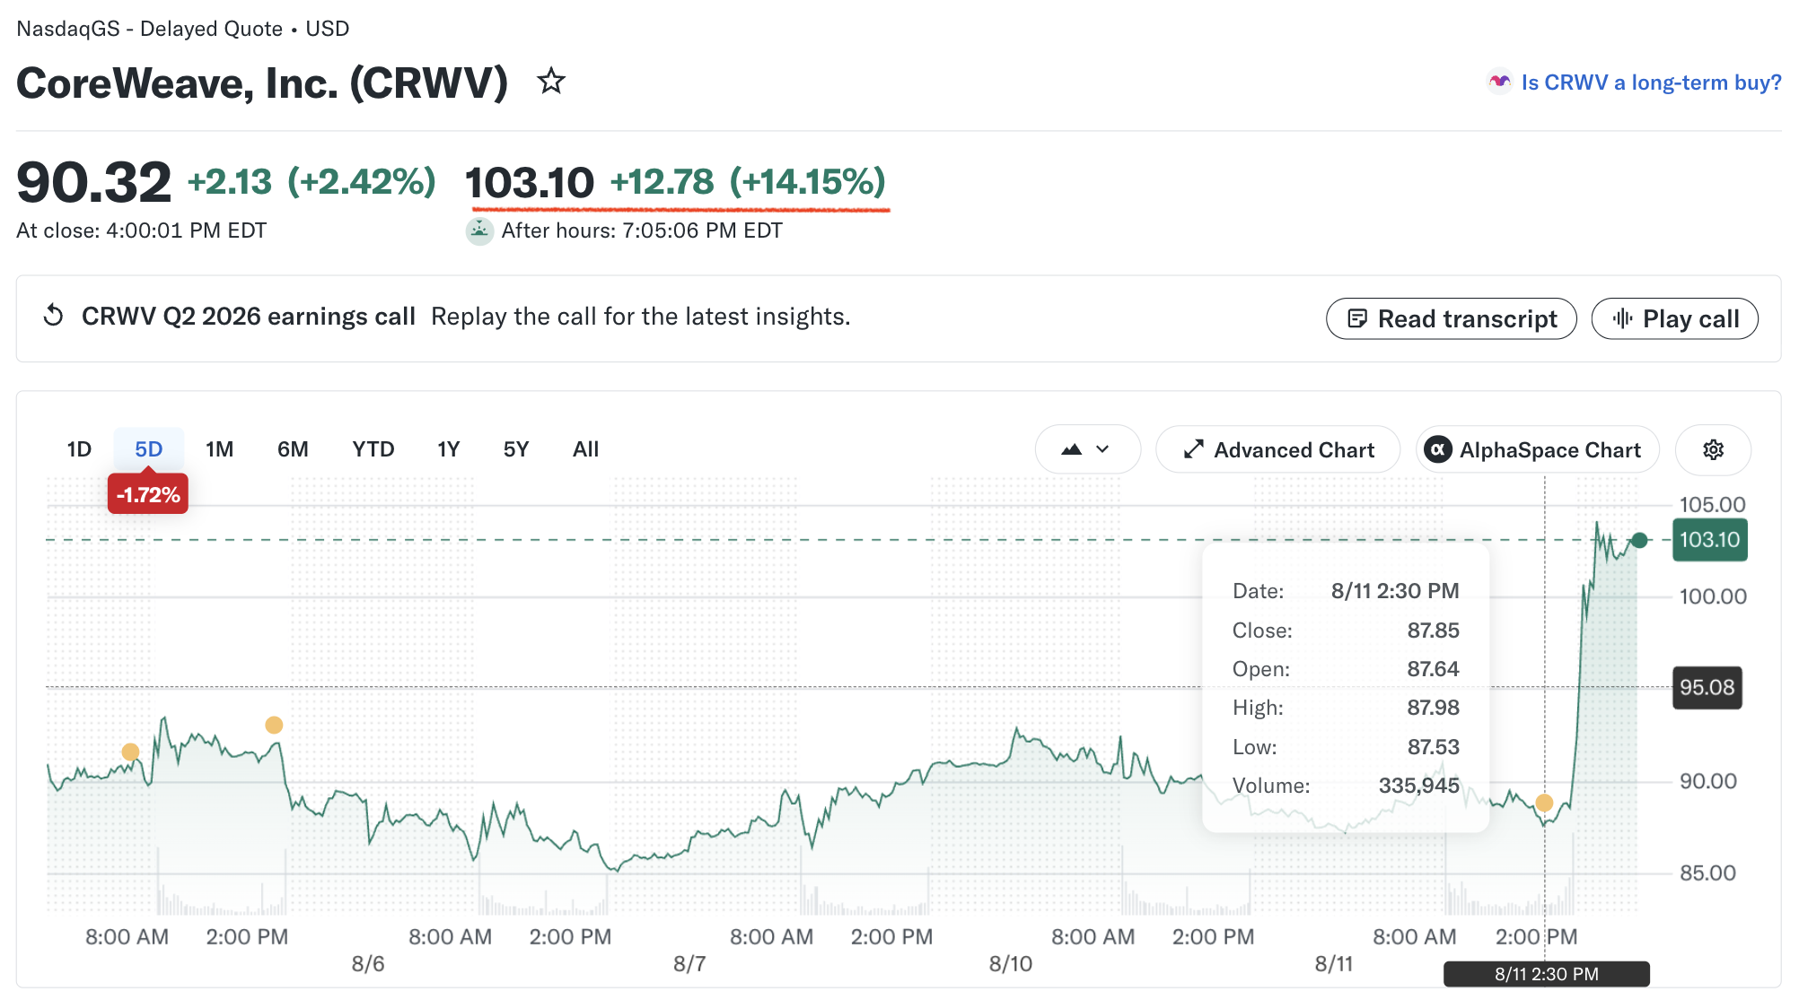Click 'After hours: 7:05:06 PM EDT' text
Image resolution: width=1799 pixels, height=1000 pixels.
point(642,230)
